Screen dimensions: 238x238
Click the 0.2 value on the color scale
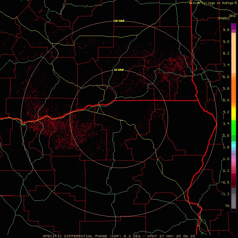pos(226,171)
